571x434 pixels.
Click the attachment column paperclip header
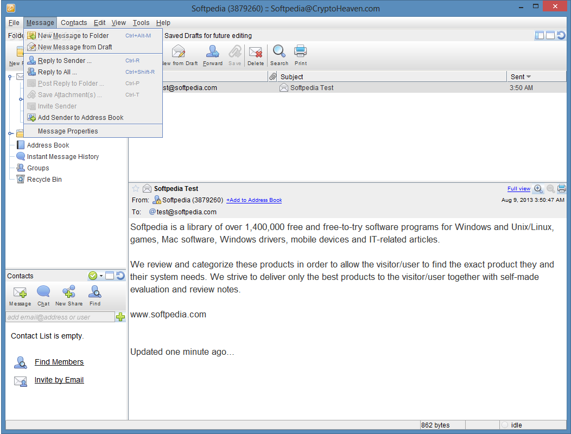(x=272, y=76)
